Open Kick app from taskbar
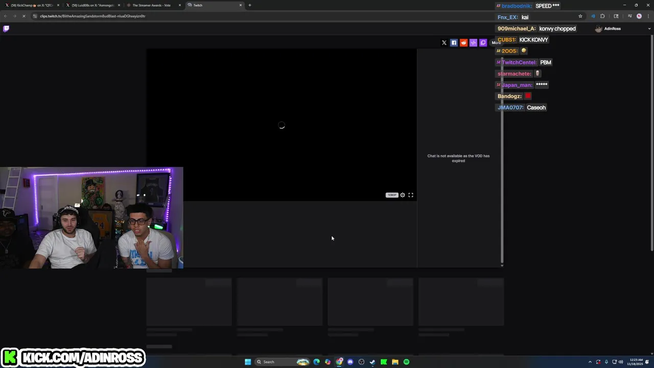 pyautogui.click(x=384, y=362)
